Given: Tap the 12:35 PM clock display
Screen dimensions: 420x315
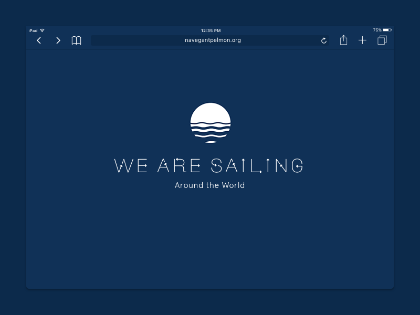Looking at the screenshot, I should (210, 30).
